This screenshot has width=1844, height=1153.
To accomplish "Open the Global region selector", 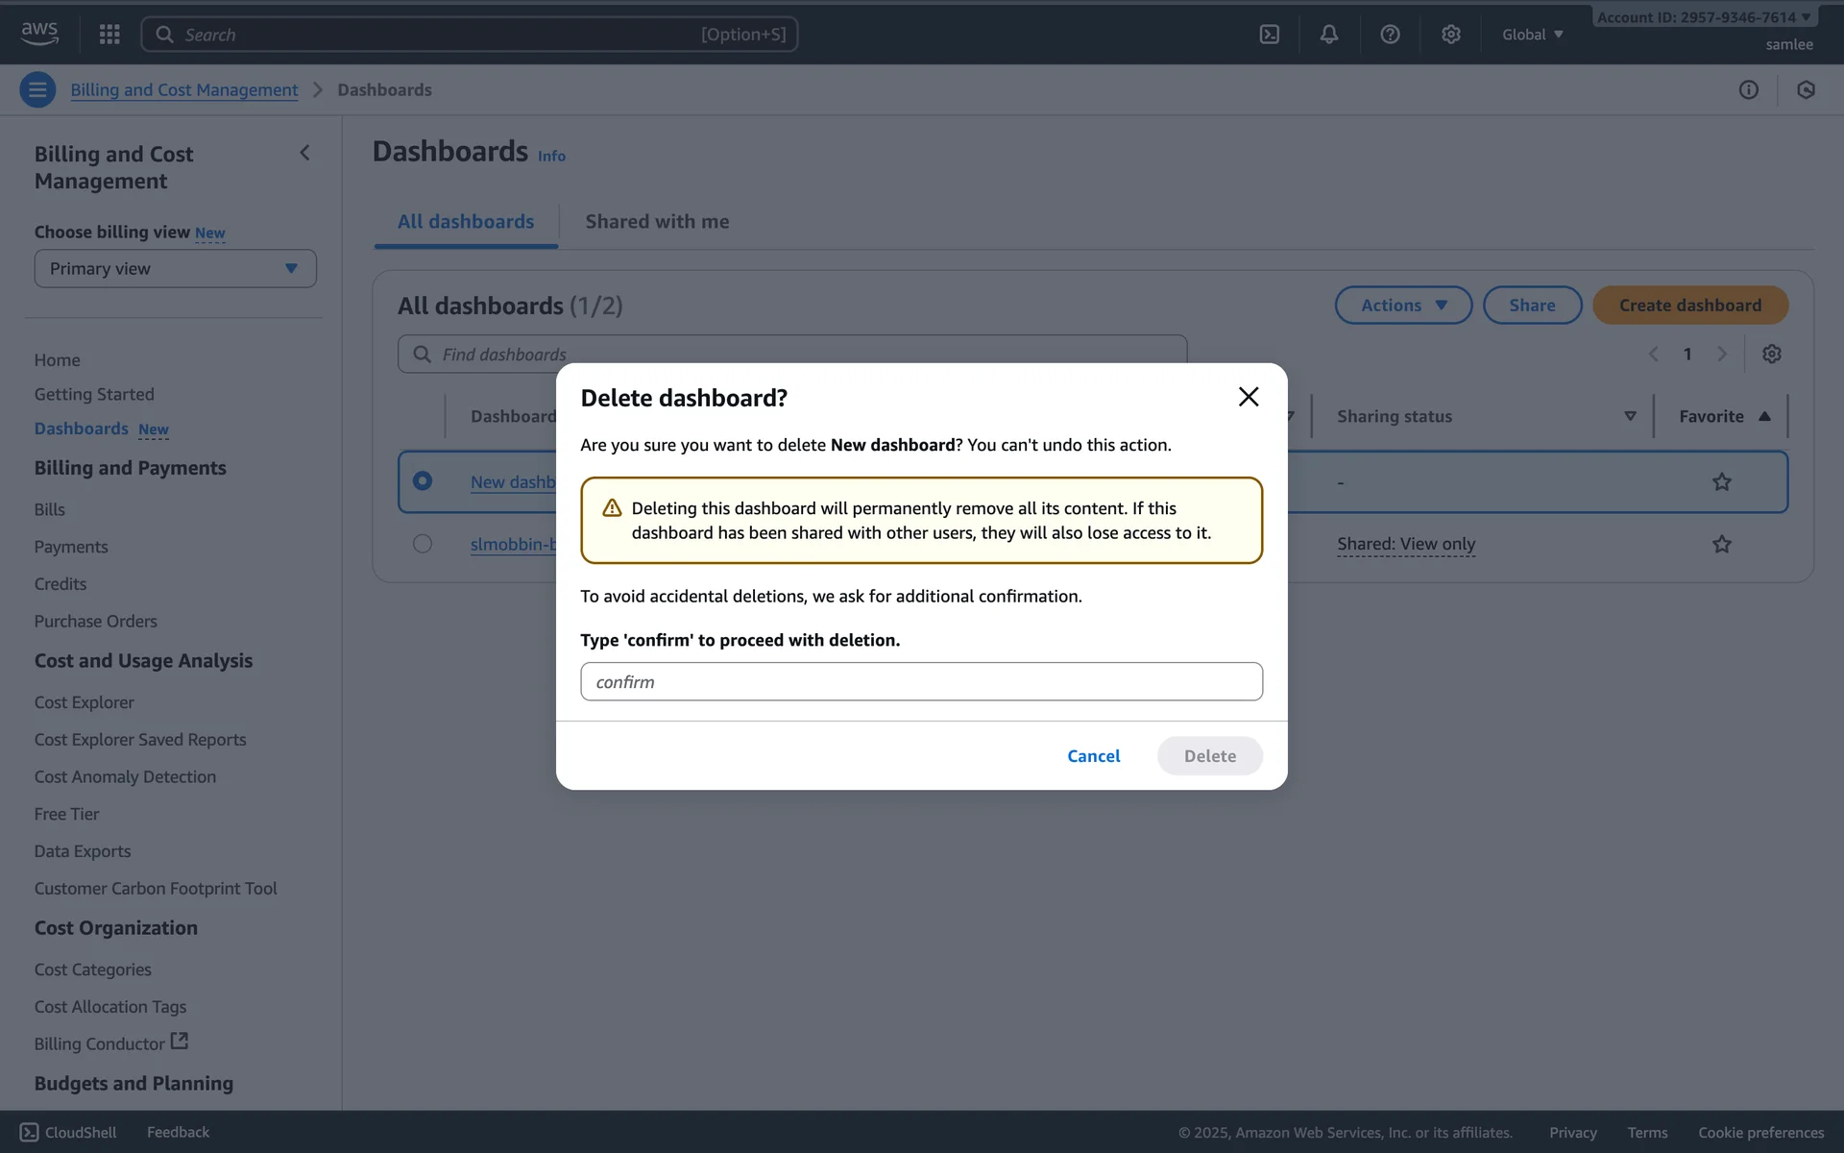I will click(1532, 35).
